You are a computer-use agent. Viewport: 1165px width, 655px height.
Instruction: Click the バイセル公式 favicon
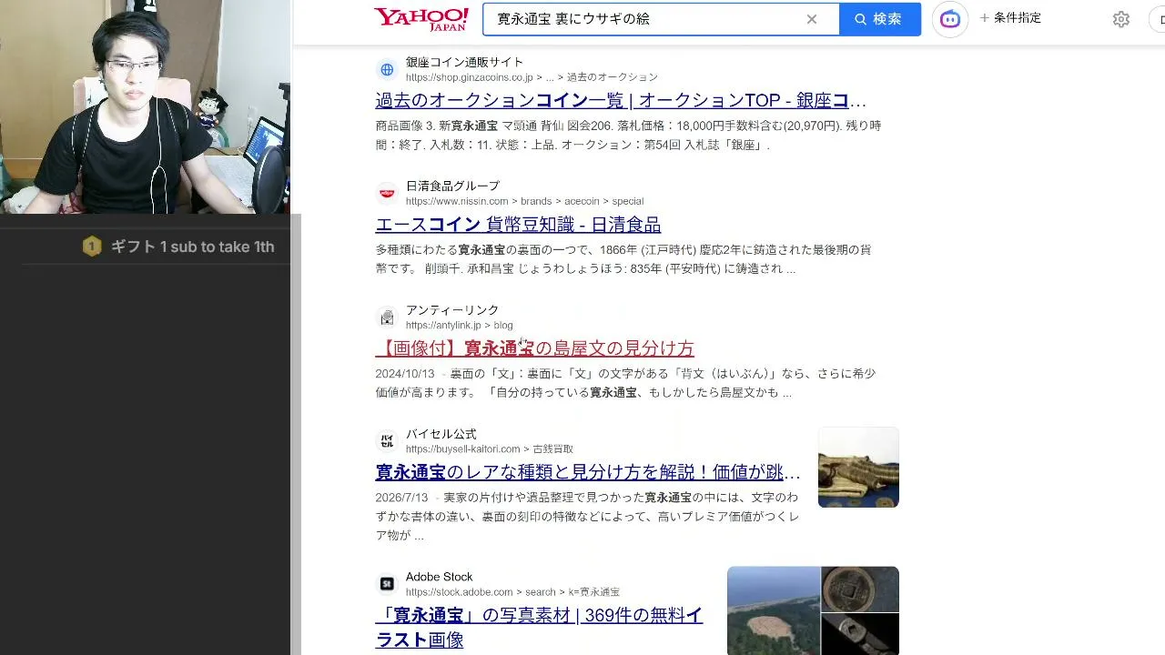pos(387,441)
